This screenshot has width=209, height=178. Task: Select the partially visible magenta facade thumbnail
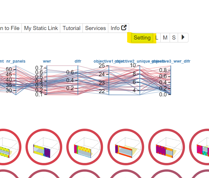[x=203, y=147]
